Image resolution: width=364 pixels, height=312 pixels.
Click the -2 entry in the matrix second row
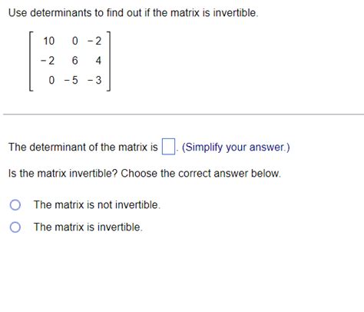coord(48,61)
